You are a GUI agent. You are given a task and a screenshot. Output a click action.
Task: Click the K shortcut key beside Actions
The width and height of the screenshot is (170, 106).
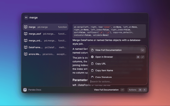click(x=144, y=90)
